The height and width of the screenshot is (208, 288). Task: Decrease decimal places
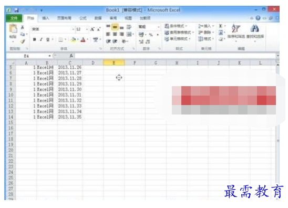tap(148, 41)
